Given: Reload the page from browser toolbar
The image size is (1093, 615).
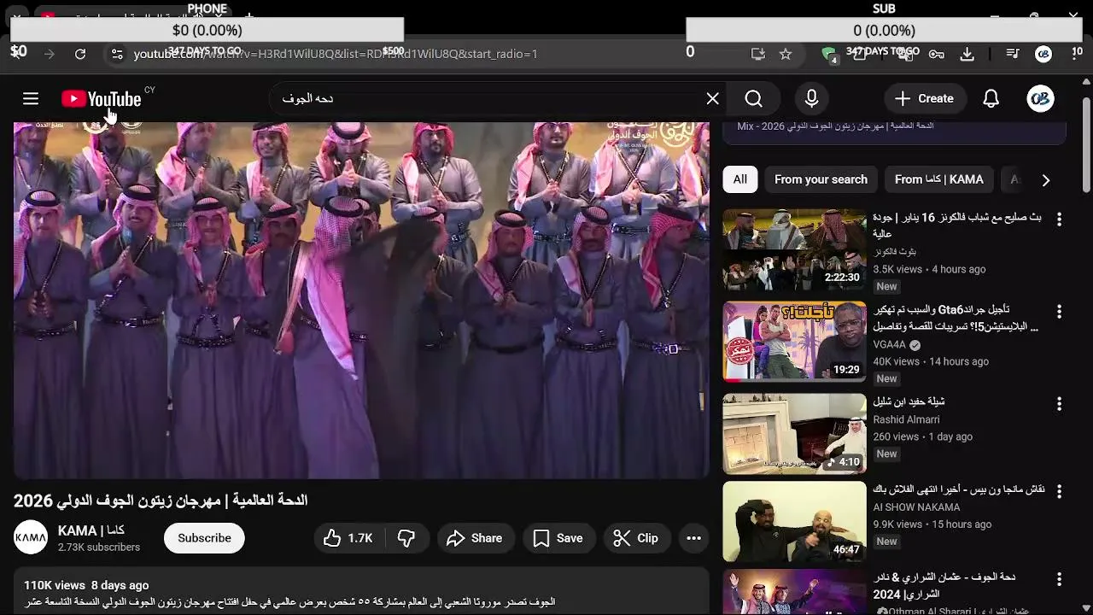Looking at the screenshot, I should pyautogui.click(x=80, y=54).
